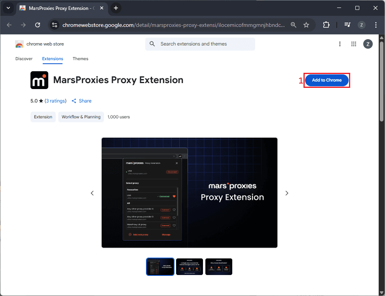385x296 pixels.
Task: Click the zoom magnifier icon in address bar
Action: [x=293, y=25]
